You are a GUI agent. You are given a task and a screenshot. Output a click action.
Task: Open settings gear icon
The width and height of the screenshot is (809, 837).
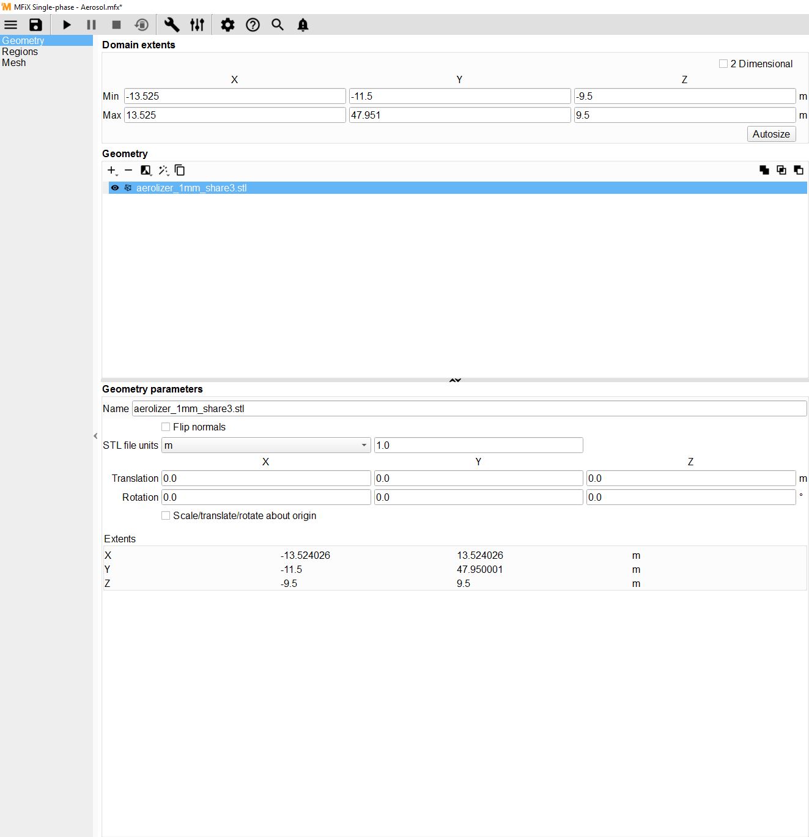(x=227, y=25)
